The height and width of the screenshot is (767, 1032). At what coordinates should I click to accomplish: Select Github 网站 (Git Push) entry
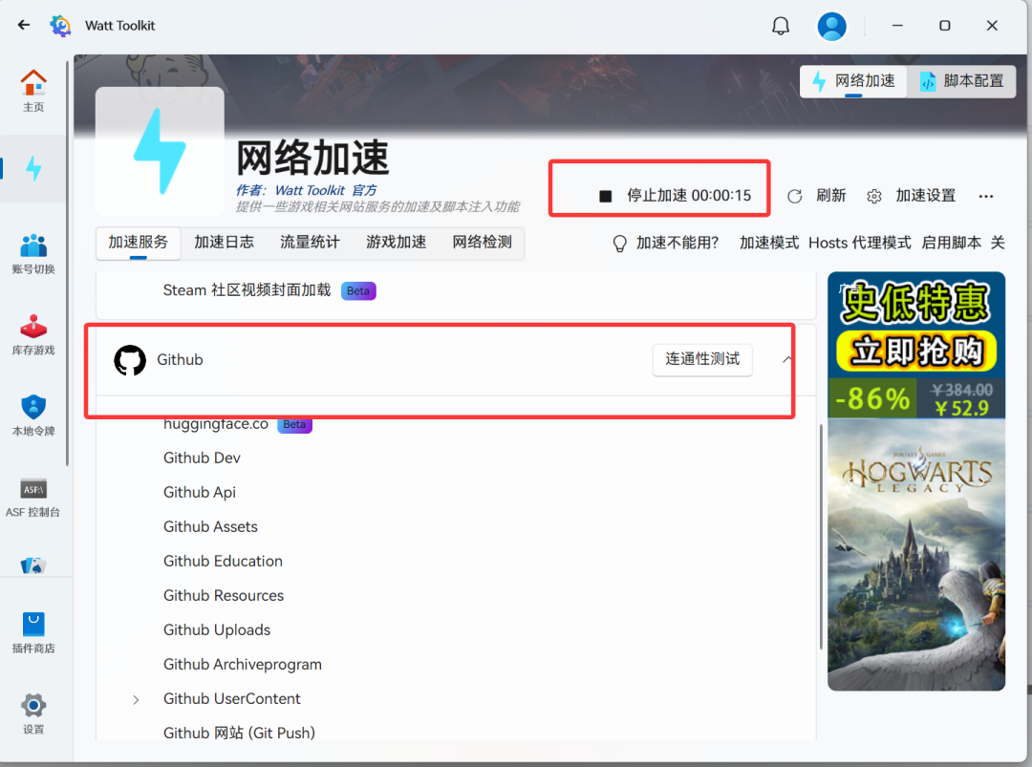[x=240, y=733]
